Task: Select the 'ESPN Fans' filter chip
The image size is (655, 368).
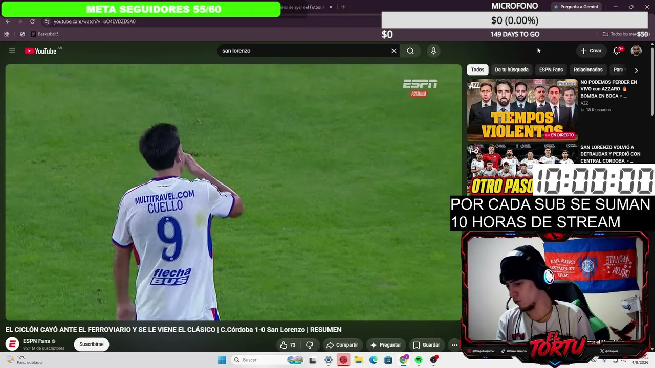Action: [x=551, y=70]
